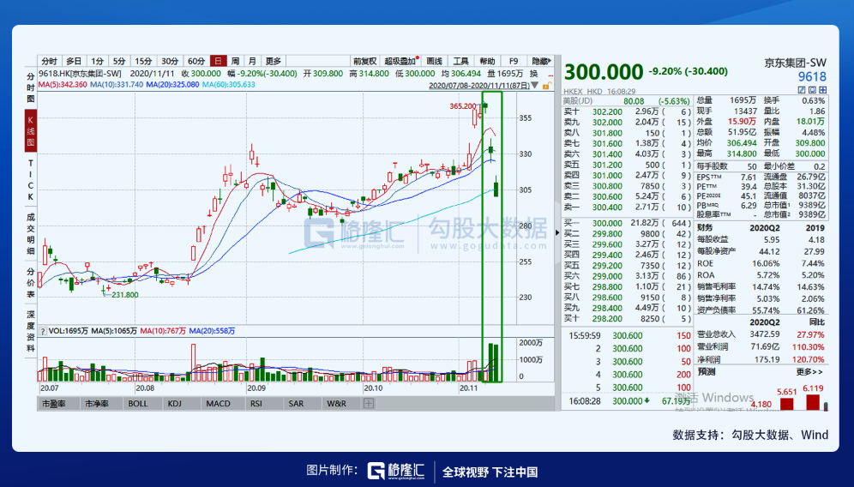Click the 5.651 forecast bar

pyautogui.click(x=787, y=404)
